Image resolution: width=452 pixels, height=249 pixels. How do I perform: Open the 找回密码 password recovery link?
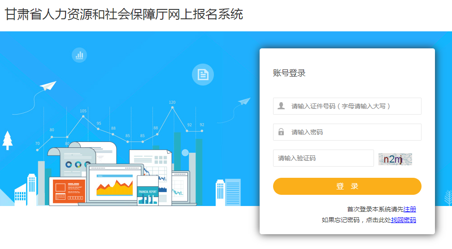click(403, 220)
